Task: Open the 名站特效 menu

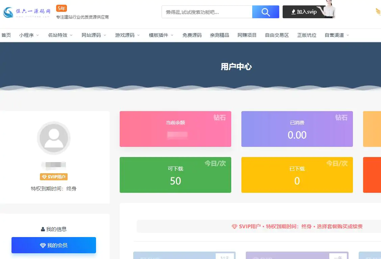Action: tap(57, 35)
